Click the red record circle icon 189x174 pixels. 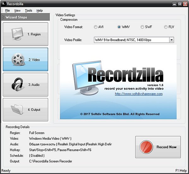point(146,147)
